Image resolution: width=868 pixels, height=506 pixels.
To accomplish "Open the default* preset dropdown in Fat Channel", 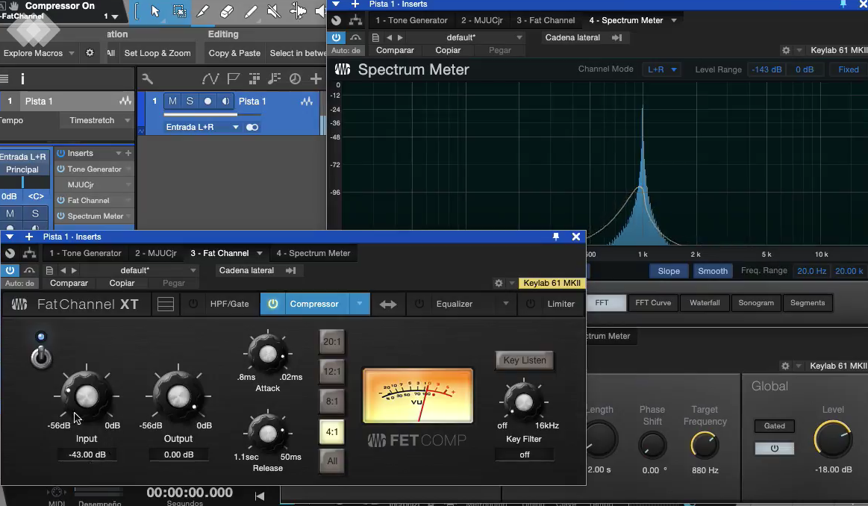I will (193, 271).
